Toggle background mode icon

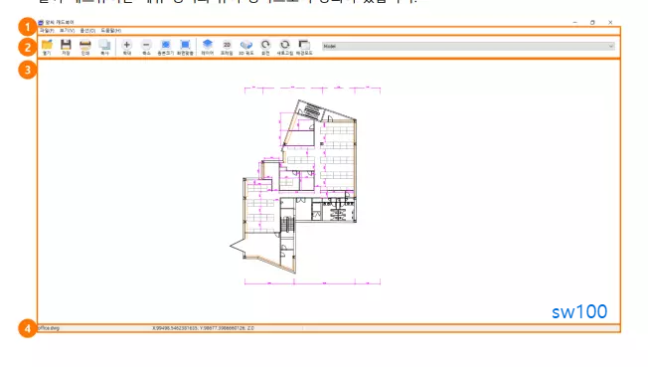tap(304, 47)
